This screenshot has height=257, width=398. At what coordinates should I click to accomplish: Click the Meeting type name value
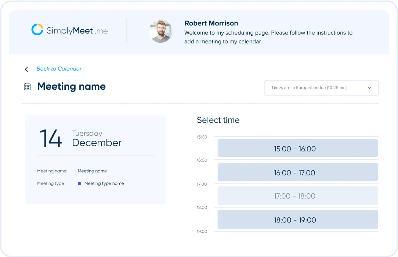click(104, 183)
